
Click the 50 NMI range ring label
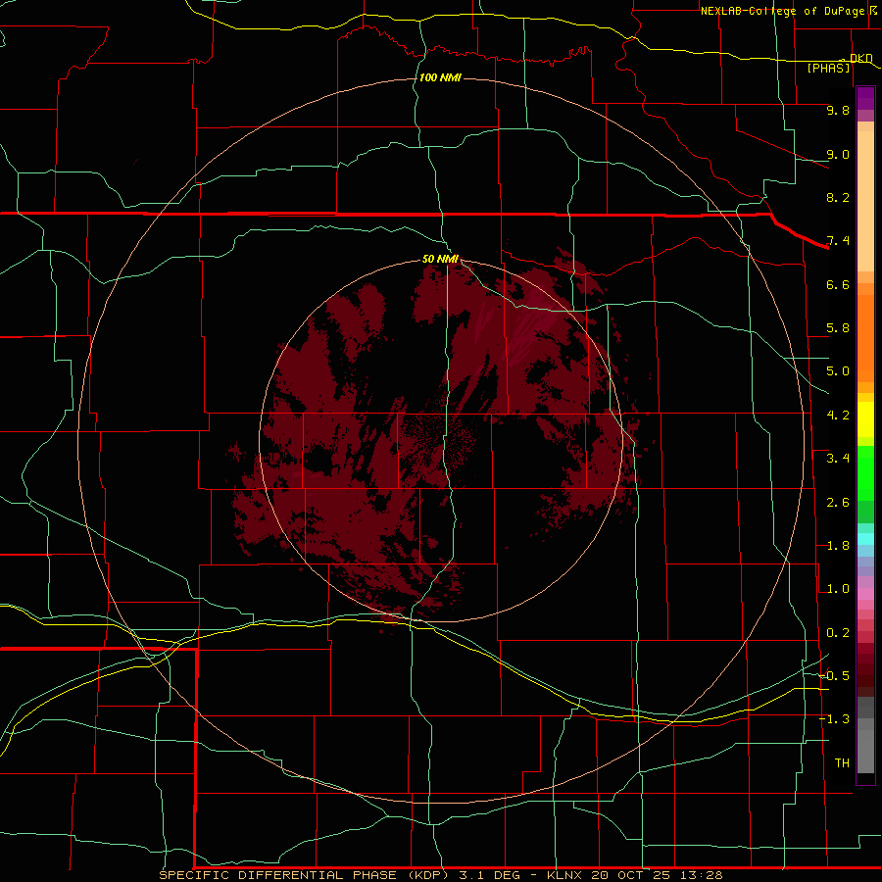coord(440,259)
